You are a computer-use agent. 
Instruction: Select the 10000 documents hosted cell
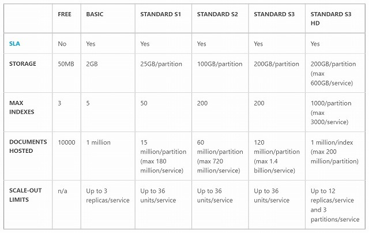click(x=66, y=142)
